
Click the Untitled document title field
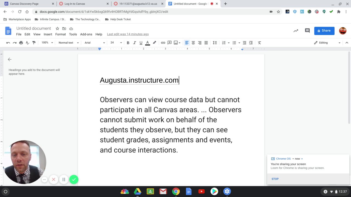(34, 28)
